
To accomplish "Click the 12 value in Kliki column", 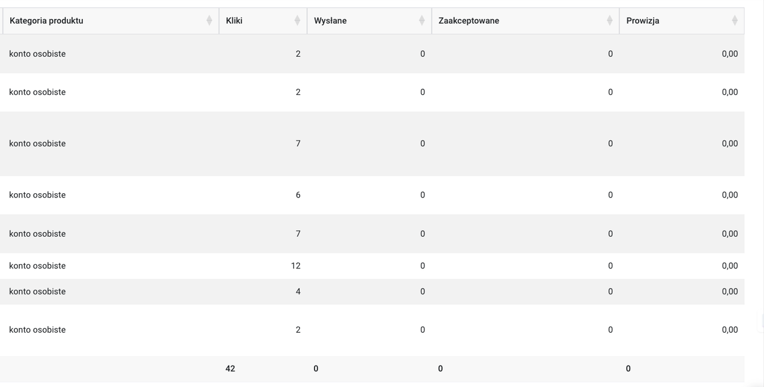I will click(x=295, y=266).
